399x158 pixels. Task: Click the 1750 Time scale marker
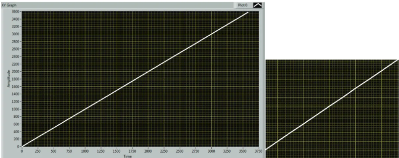132,152
